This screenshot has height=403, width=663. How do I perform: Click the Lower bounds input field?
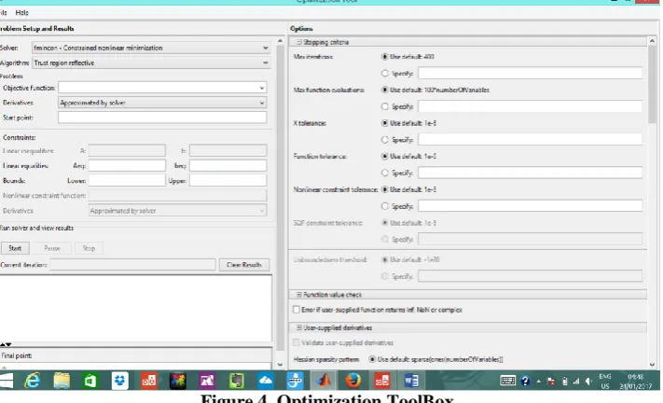click(127, 181)
